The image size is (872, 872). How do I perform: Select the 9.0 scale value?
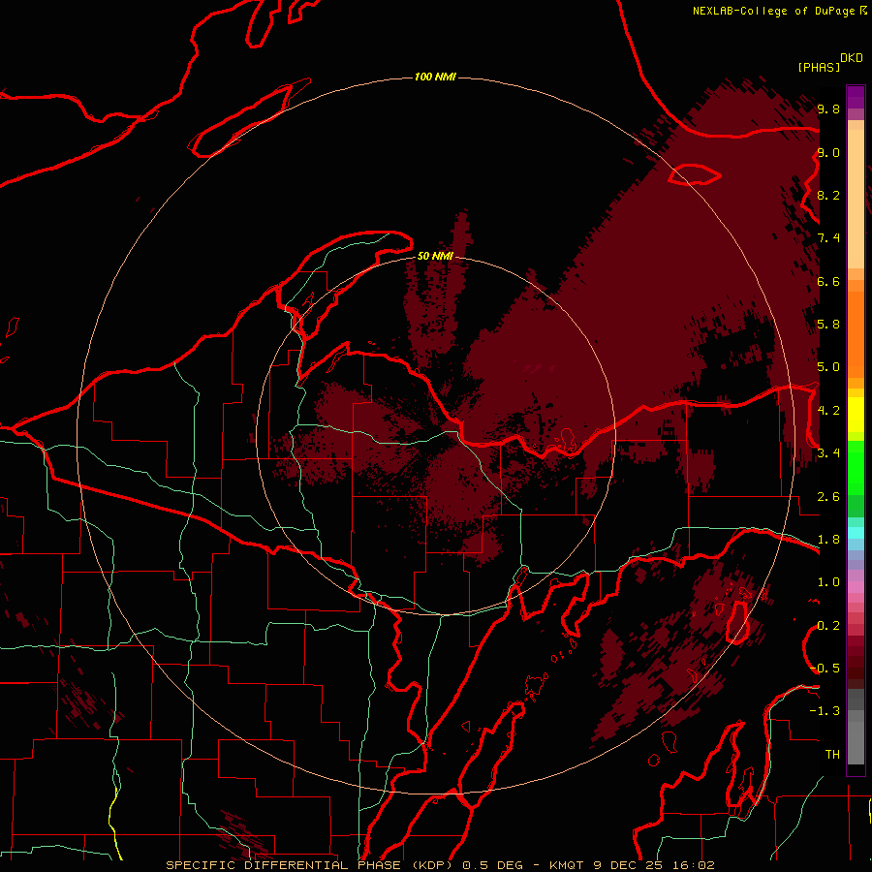[828, 152]
